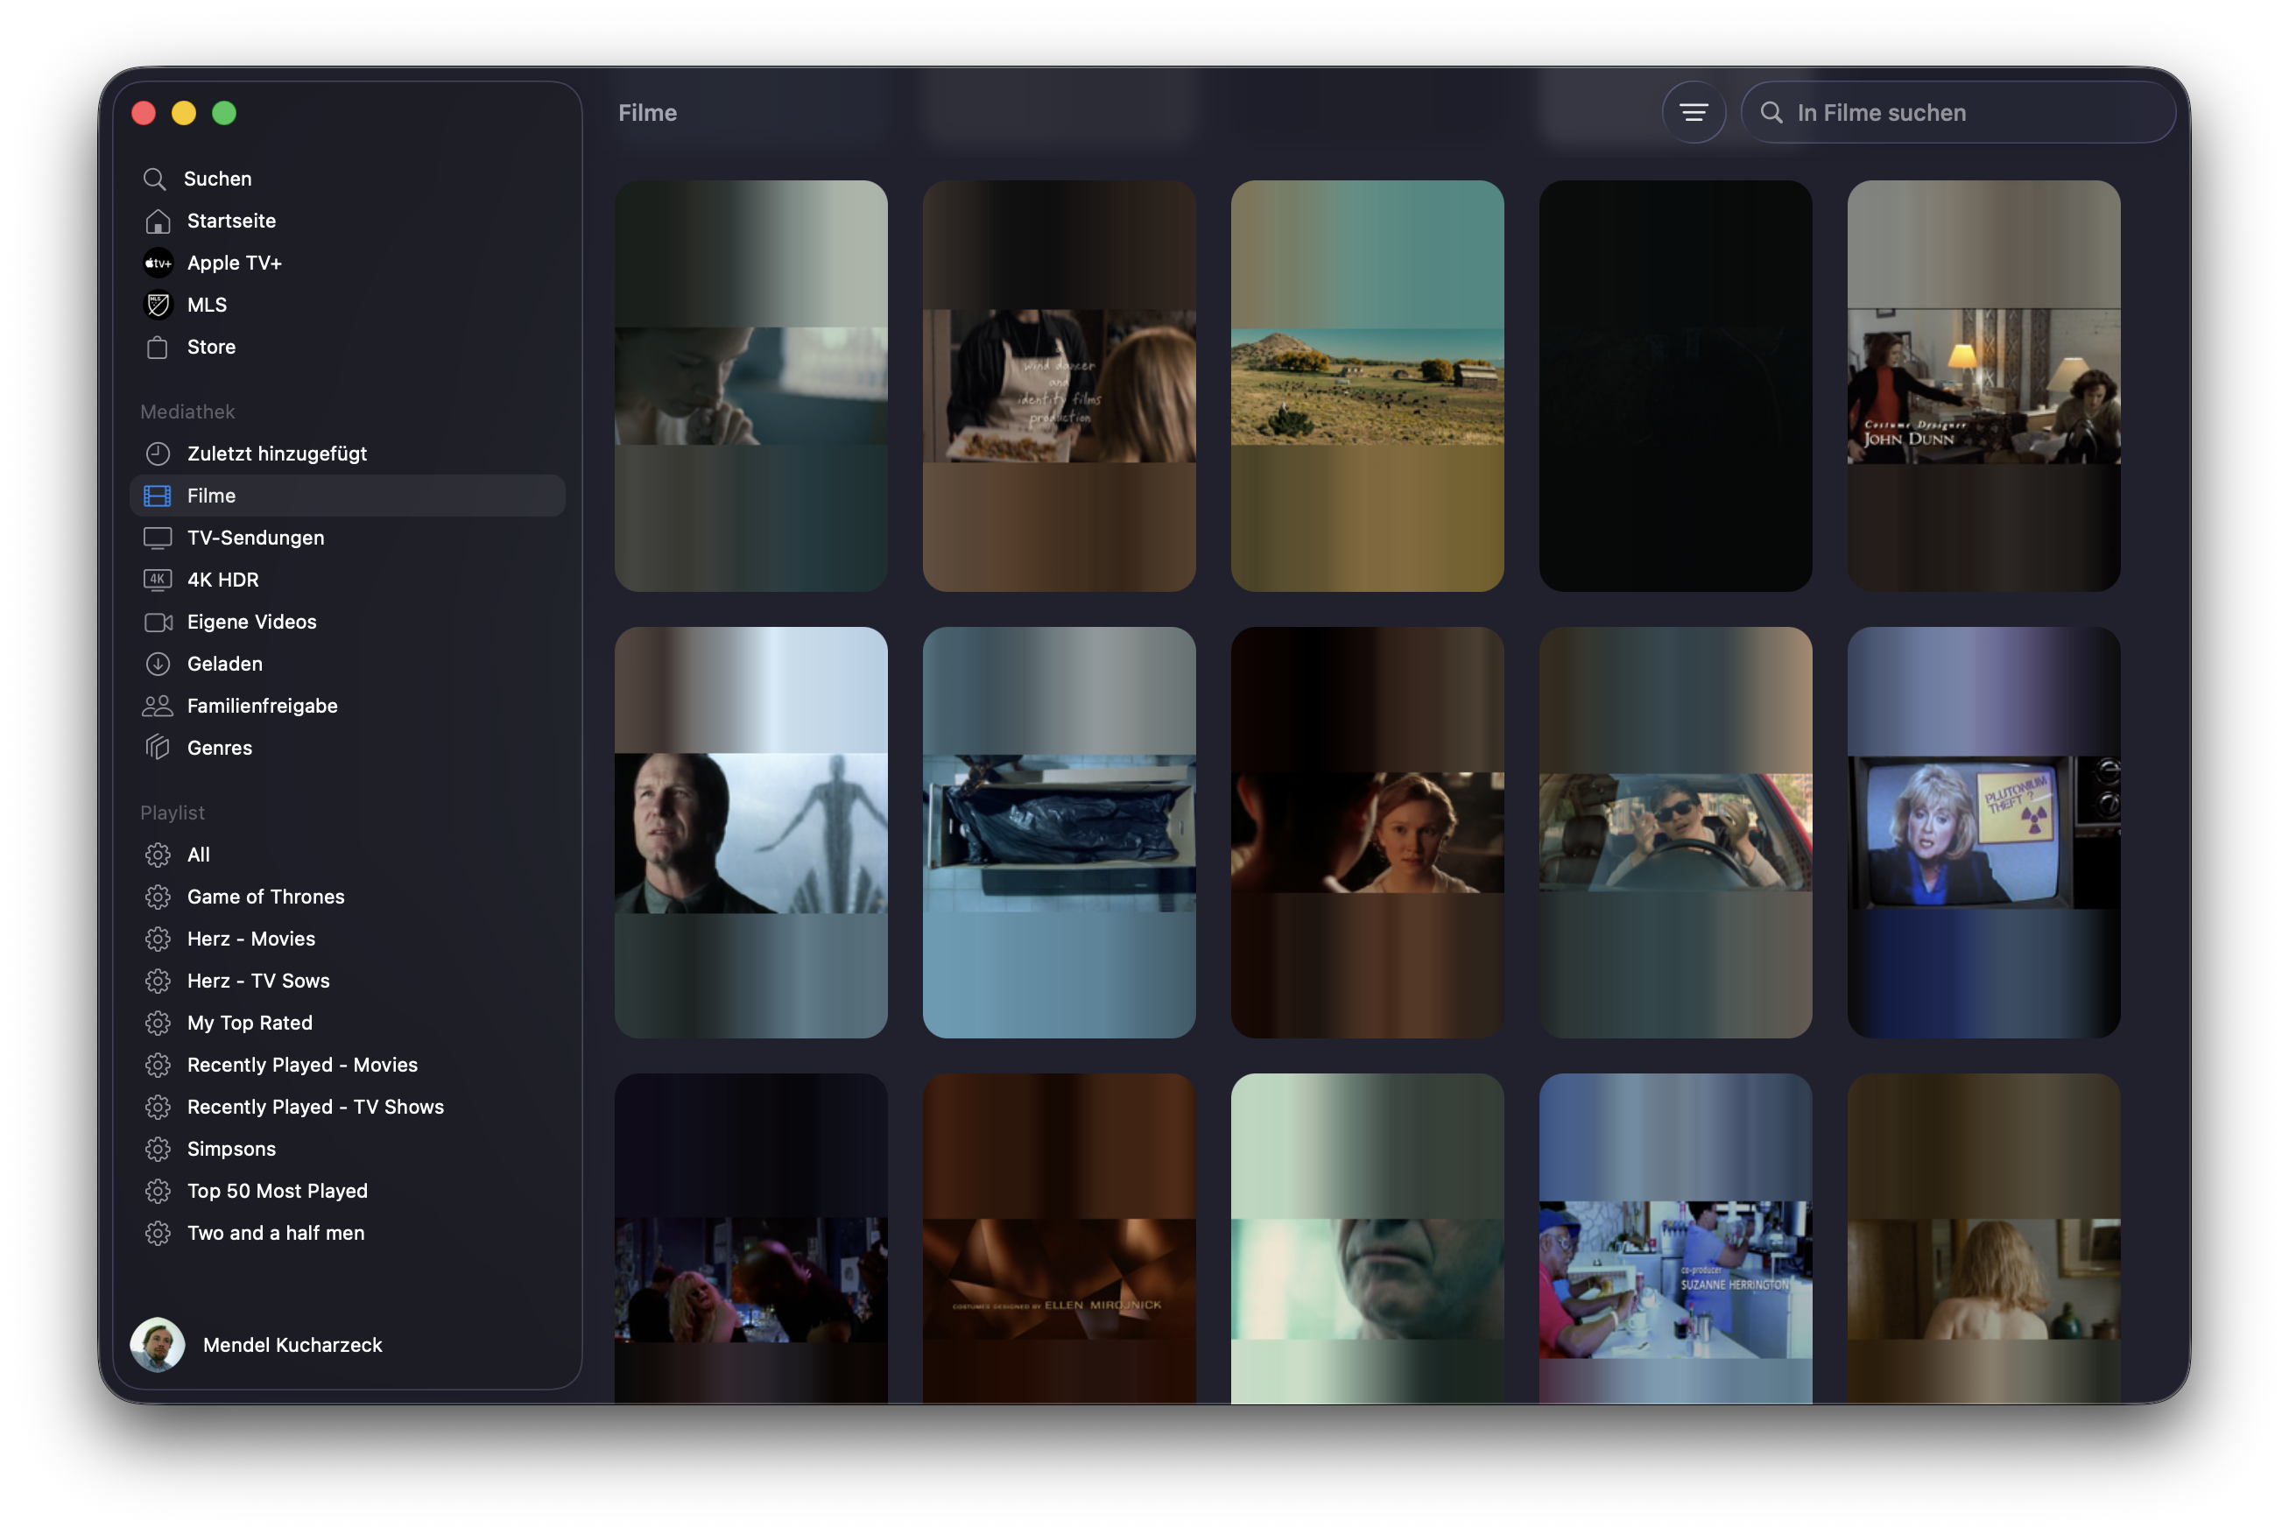Click the gear icon next to Game of Thrones
The image size is (2289, 1534).
158,897
